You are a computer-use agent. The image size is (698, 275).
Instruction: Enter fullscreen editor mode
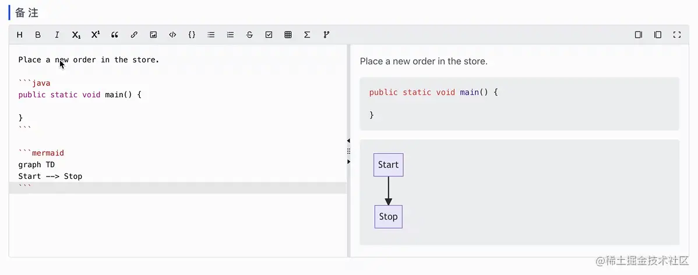(x=677, y=35)
